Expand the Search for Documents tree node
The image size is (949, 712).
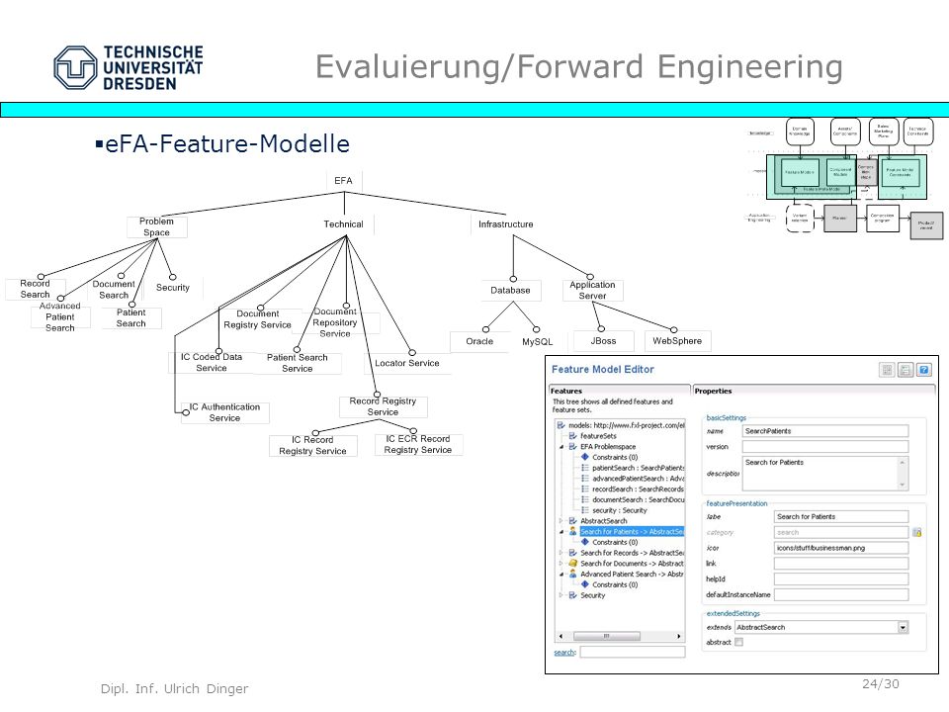click(x=561, y=563)
